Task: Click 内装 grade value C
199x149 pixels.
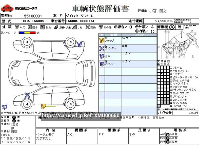Action: [153, 31]
